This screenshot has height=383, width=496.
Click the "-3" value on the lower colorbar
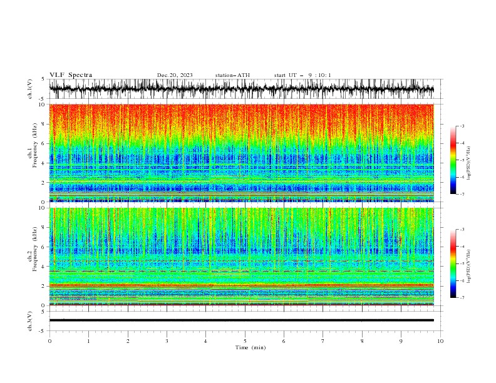tap(462, 230)
